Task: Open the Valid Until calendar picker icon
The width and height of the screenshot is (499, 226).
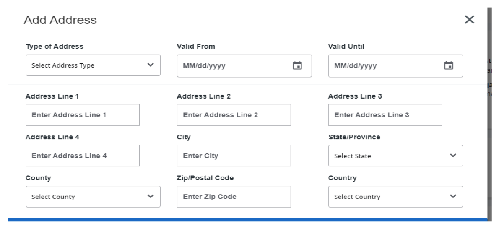Action: 449,65
